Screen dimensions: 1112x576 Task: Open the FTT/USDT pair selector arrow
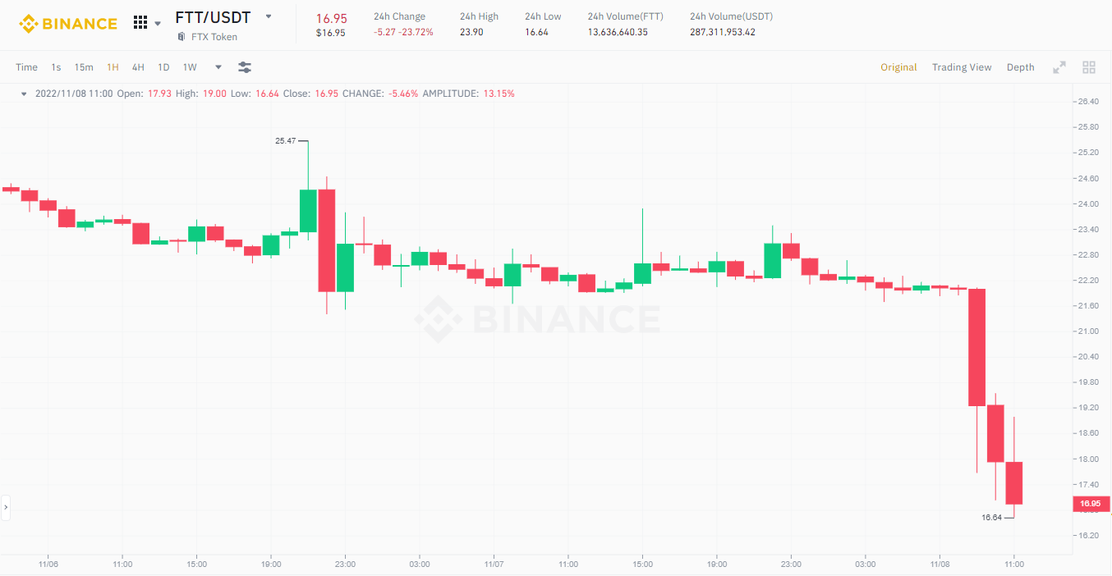269,16
